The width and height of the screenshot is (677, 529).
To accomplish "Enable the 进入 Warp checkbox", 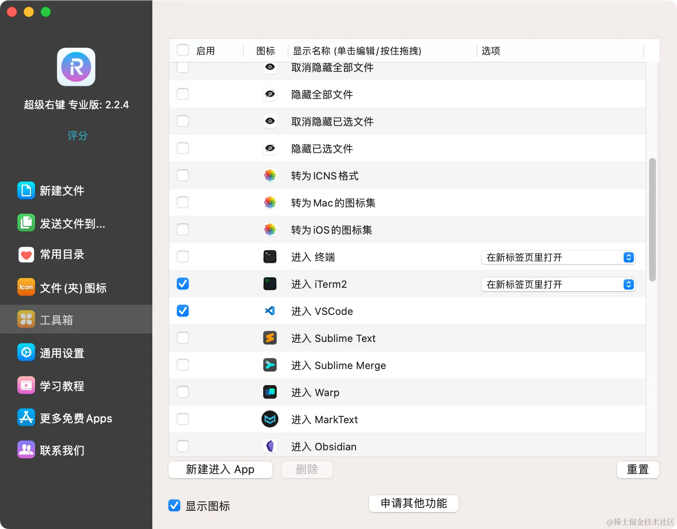I will point(183,392).
